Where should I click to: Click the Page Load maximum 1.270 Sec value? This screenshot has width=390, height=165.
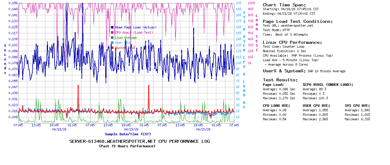287,98
